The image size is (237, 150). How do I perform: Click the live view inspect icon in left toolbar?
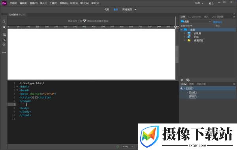(4, 35)
